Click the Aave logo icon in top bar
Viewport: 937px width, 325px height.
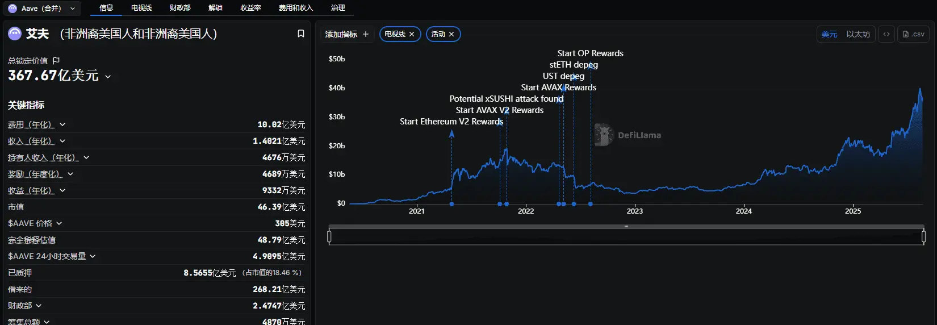click(12, 9)
